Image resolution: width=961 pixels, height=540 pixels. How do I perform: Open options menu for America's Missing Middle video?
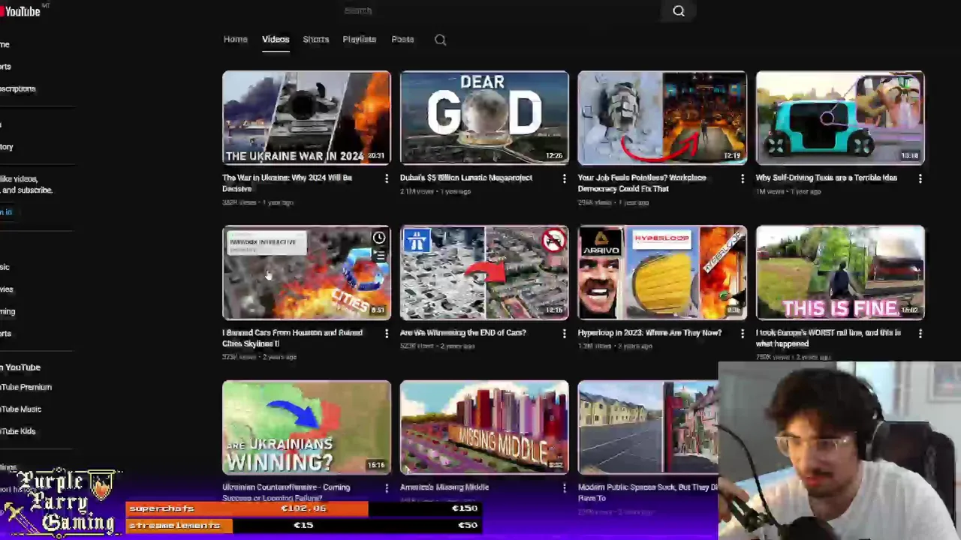click(565, 487)
